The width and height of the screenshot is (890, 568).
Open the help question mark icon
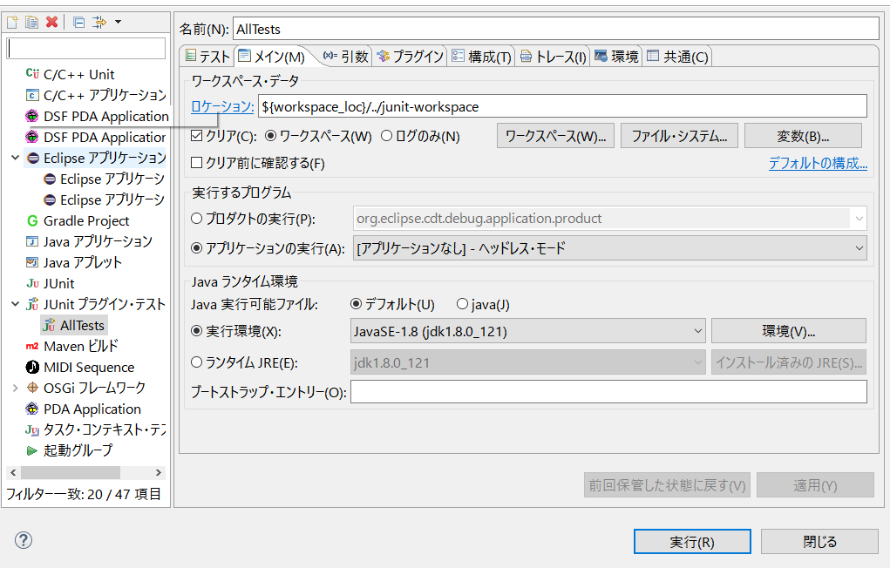pos(24,539)
